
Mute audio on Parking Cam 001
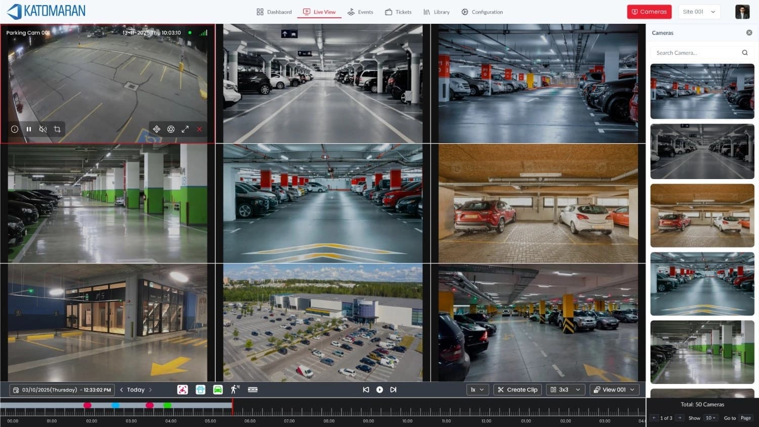[43, 129]
